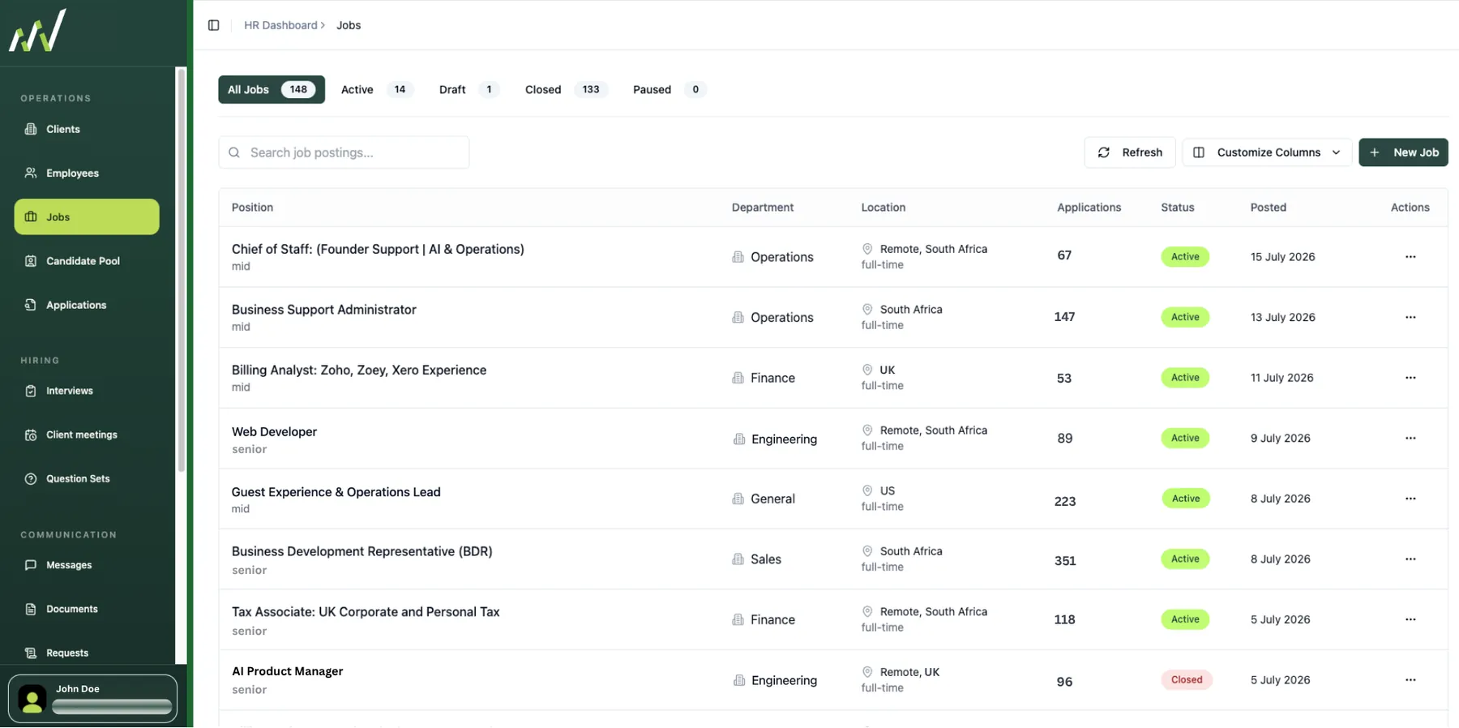Open actions menu for Business Development Representative
Viewport: 1459px width, 728px height.
tap(1410, 559)
